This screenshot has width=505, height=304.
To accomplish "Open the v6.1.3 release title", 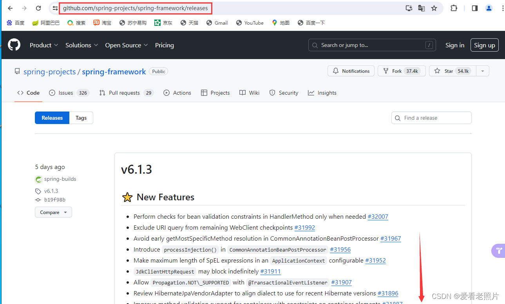I will click(136, 169).
